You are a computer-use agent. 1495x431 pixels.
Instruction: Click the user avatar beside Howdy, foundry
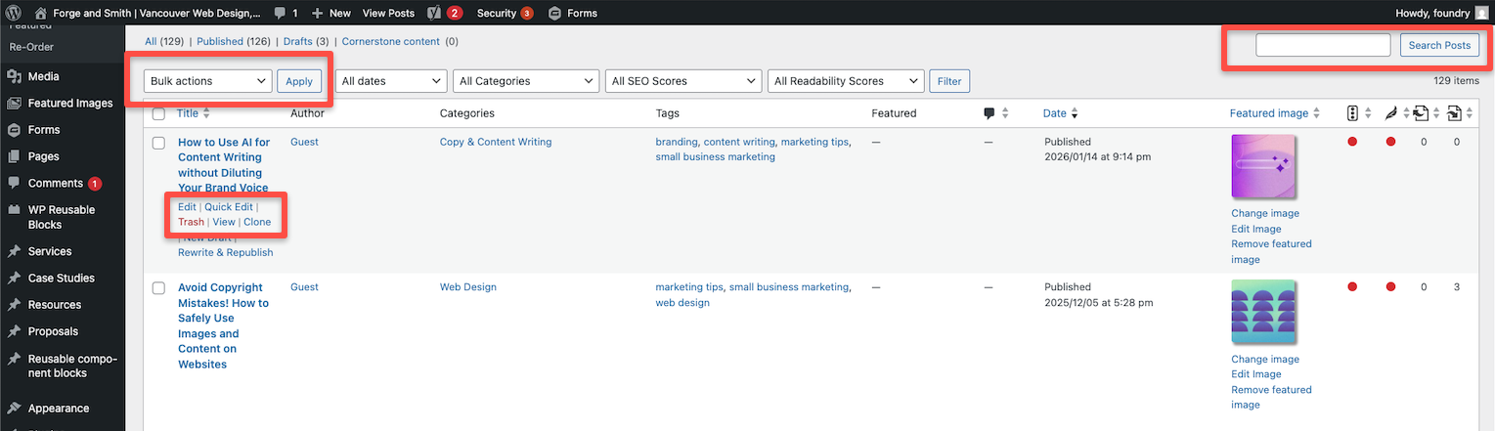tap(1482, 13)
